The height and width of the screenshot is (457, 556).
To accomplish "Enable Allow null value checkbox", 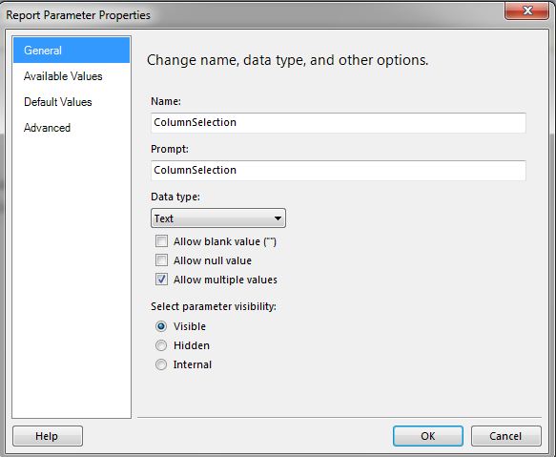I will (162, 260).
